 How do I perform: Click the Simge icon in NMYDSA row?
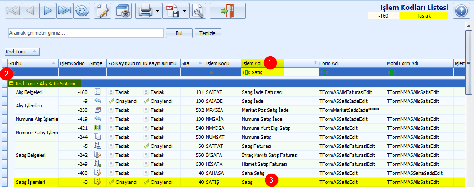pyautogui.click(x=97, y=128)
